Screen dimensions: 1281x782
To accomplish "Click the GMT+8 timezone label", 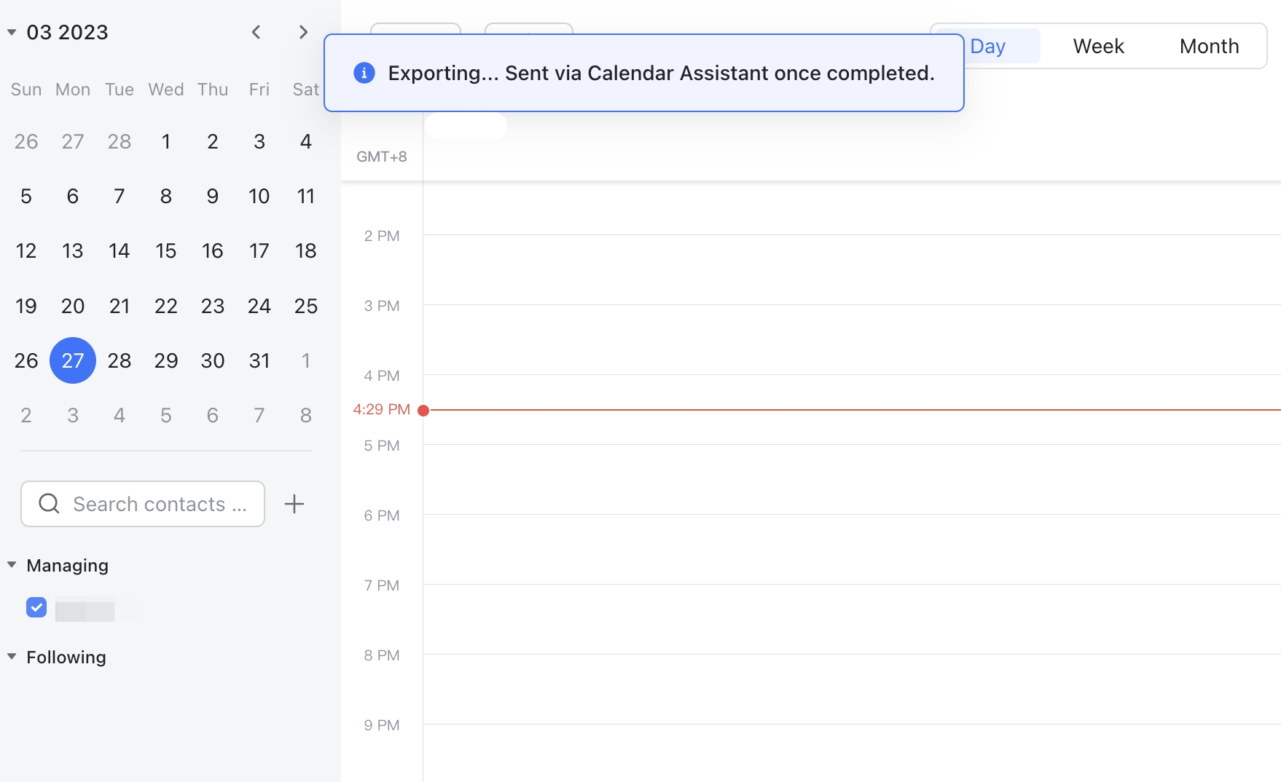I will (x=380, y=155).
